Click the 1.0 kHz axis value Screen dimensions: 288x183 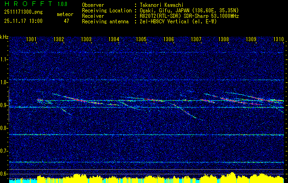4,83
